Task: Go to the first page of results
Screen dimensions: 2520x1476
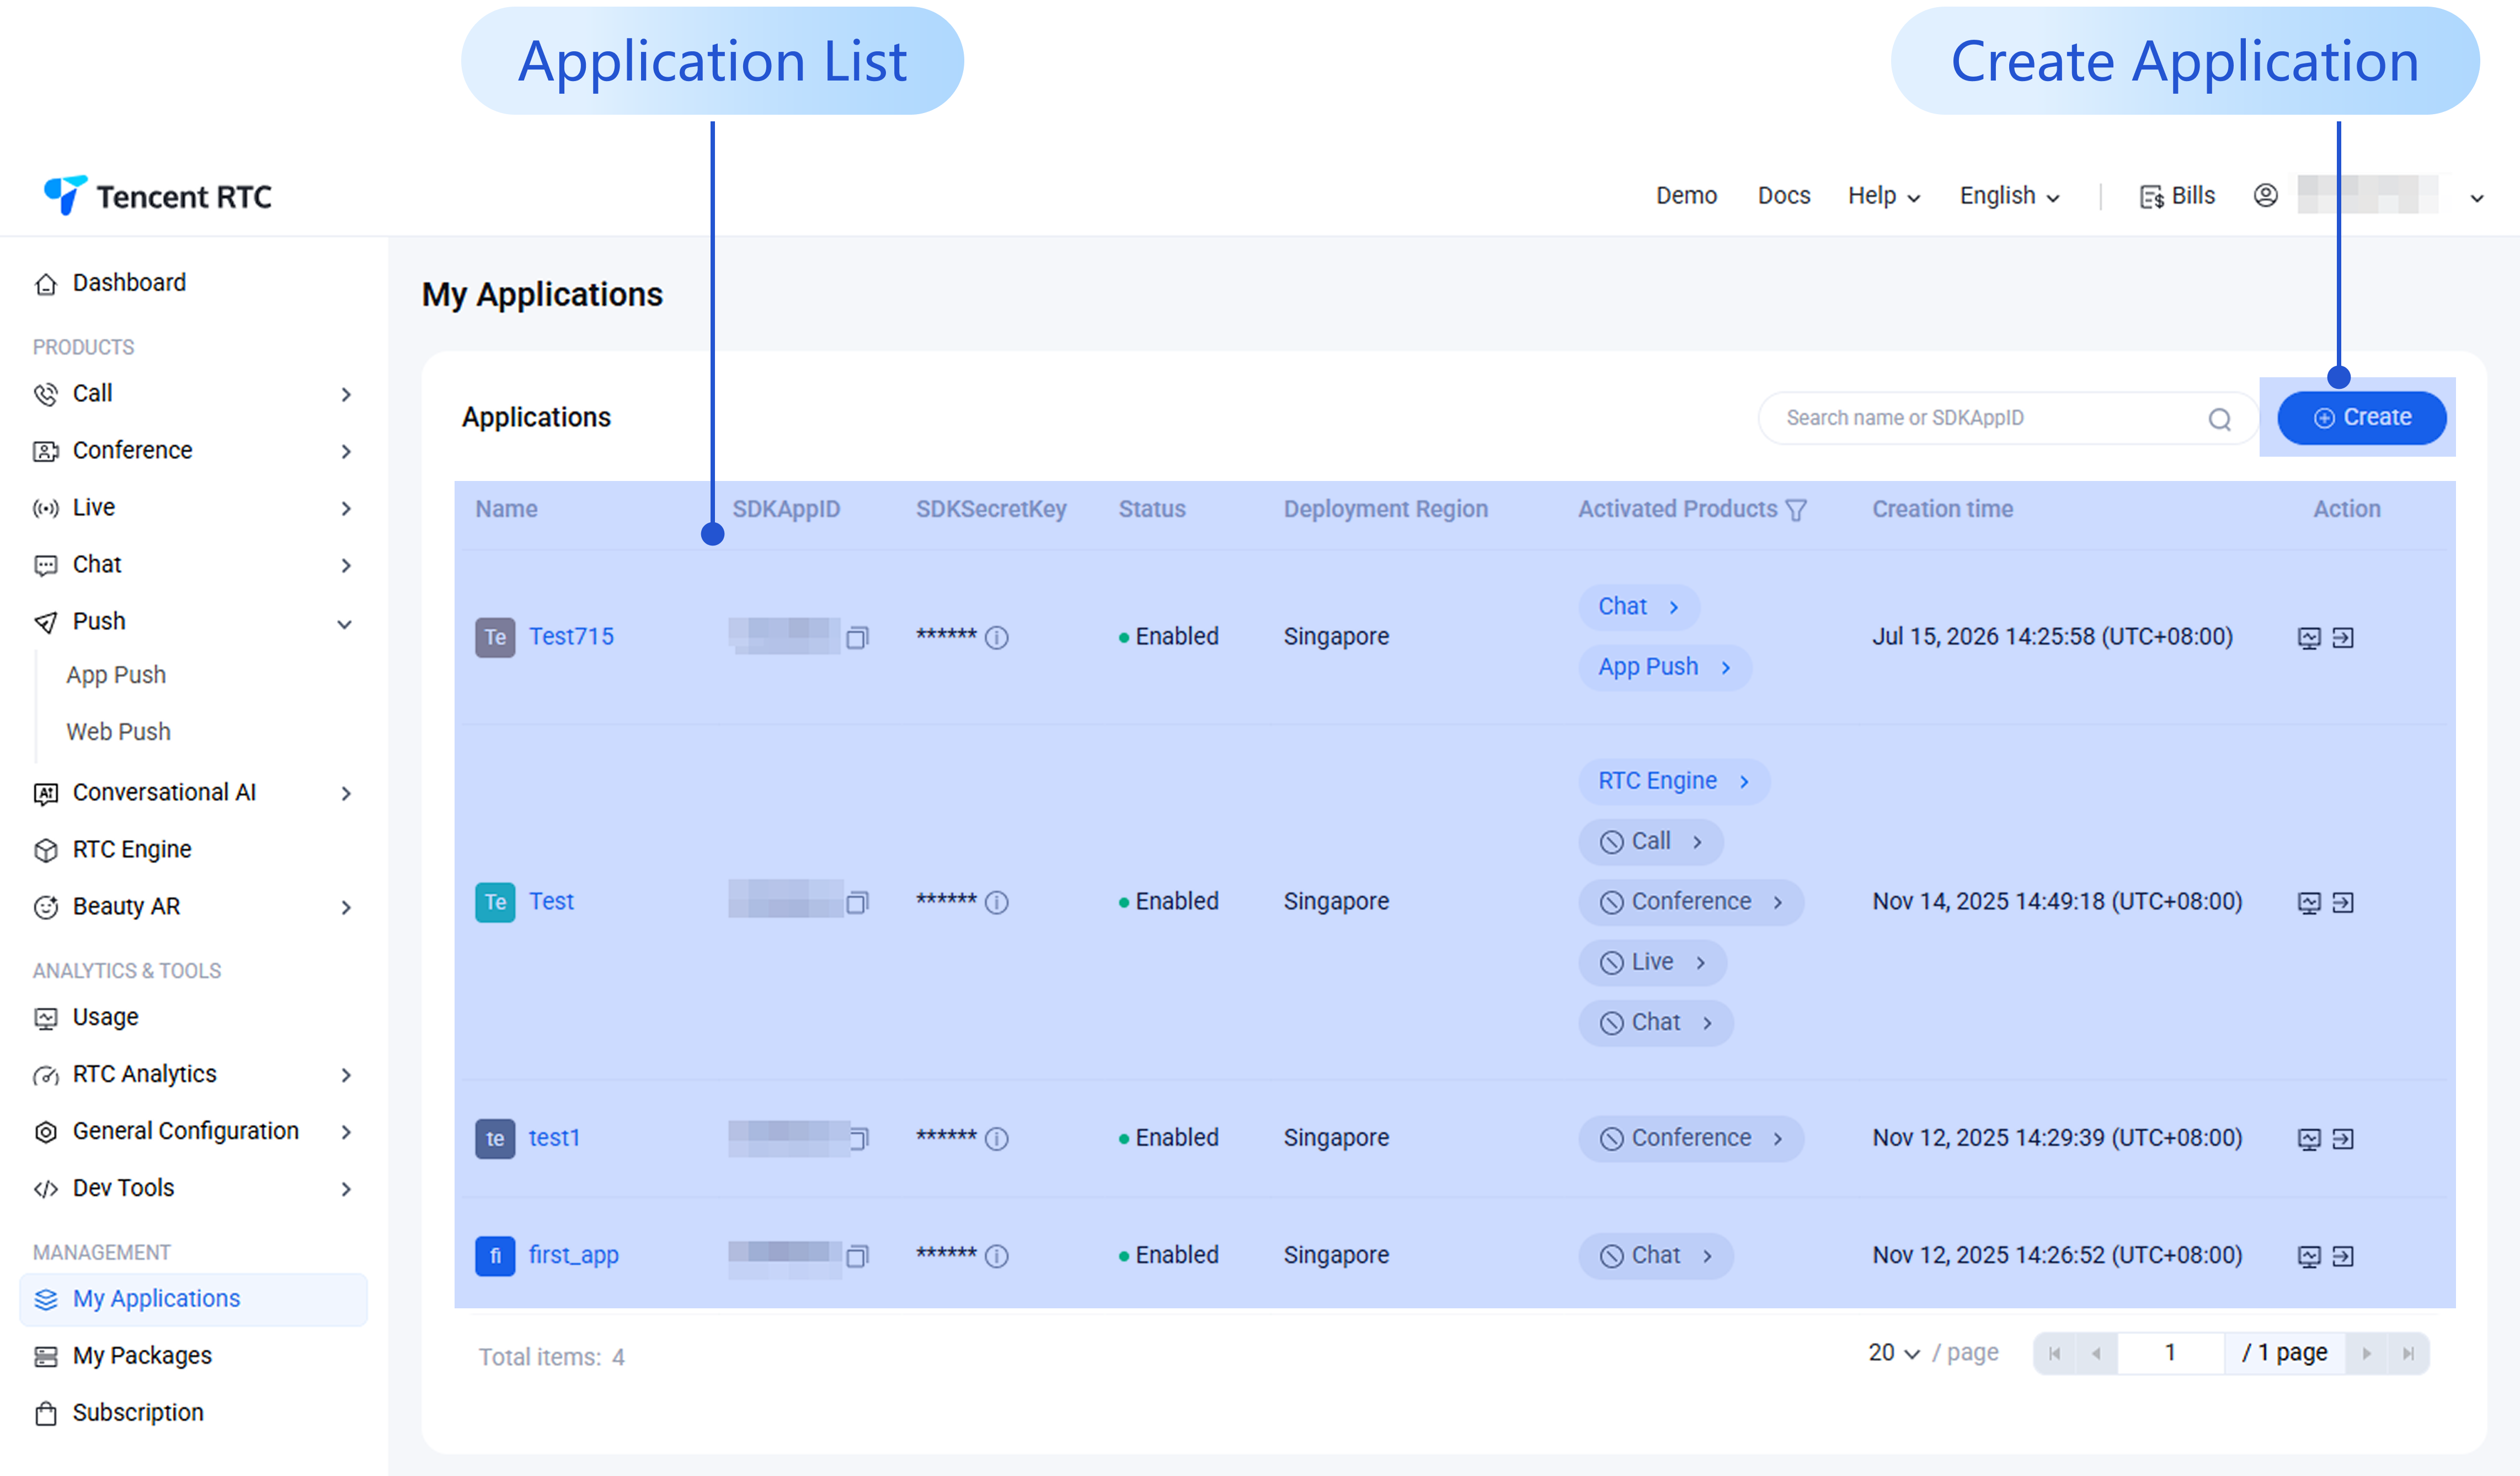Action: pos(2055,1354)
